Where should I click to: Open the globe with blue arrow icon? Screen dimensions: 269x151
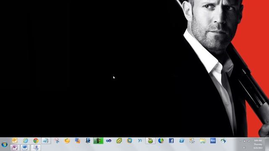pyautogui.click(x=223, y=141)
